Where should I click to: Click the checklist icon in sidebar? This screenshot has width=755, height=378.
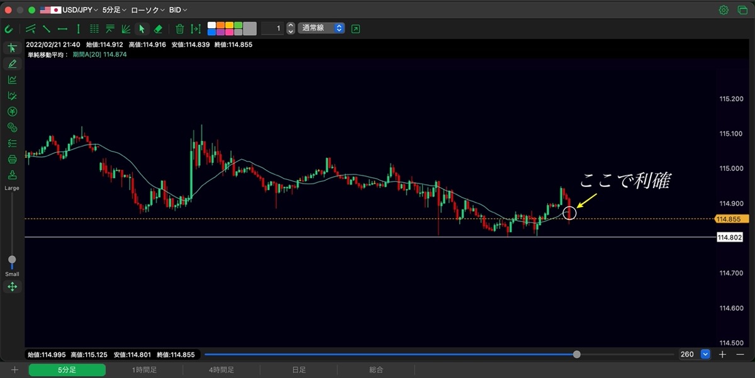12,143
